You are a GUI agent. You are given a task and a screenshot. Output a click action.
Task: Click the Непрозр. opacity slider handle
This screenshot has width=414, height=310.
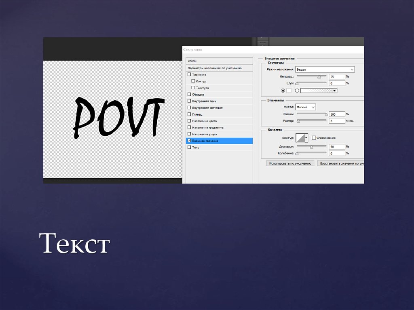tap(319, 76)
